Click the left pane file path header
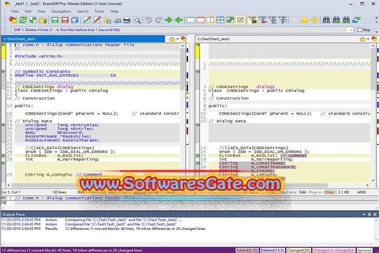 pos(83,38)
